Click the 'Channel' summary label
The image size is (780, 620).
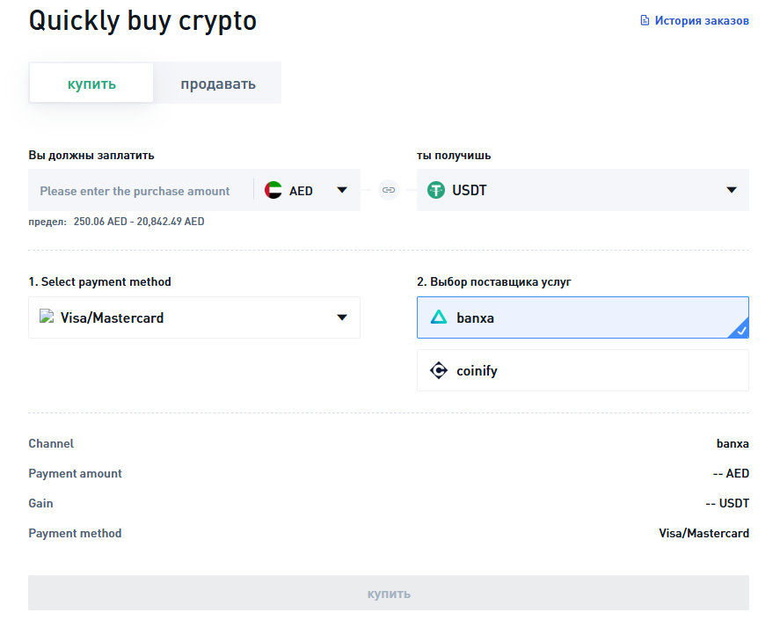click(x=51, y=443)
